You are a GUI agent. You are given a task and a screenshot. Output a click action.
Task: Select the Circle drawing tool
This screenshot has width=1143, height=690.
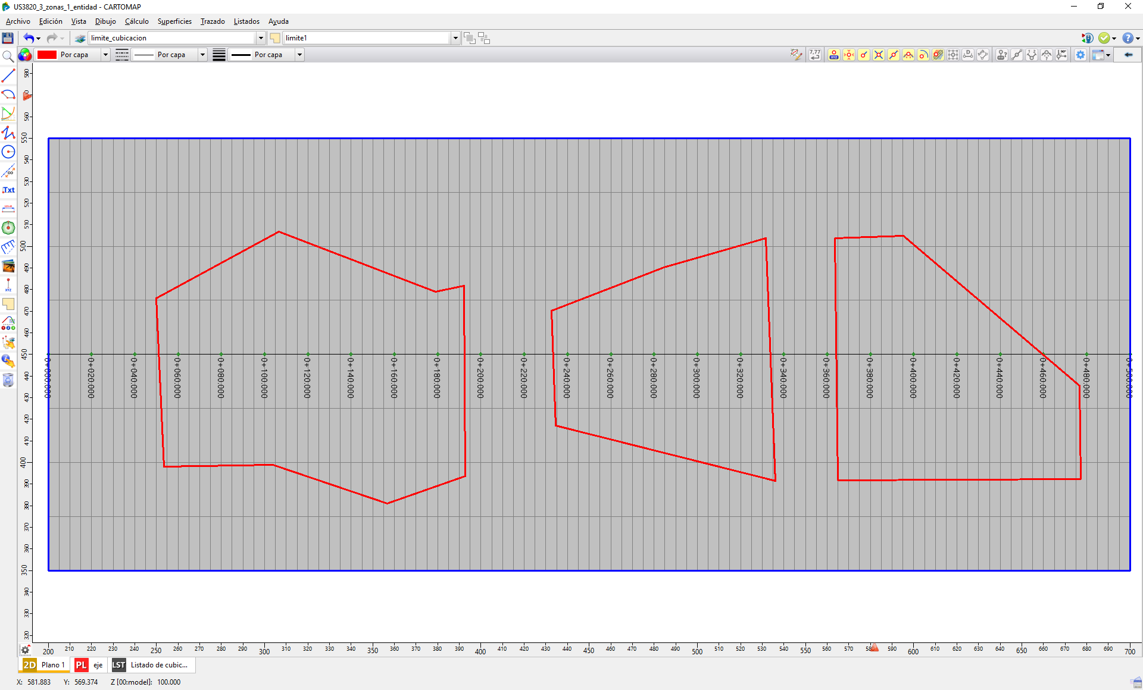(x=8, y=152)
